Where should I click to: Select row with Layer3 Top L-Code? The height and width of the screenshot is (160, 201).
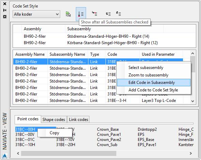pyautogui.click(x=98, y=101)
